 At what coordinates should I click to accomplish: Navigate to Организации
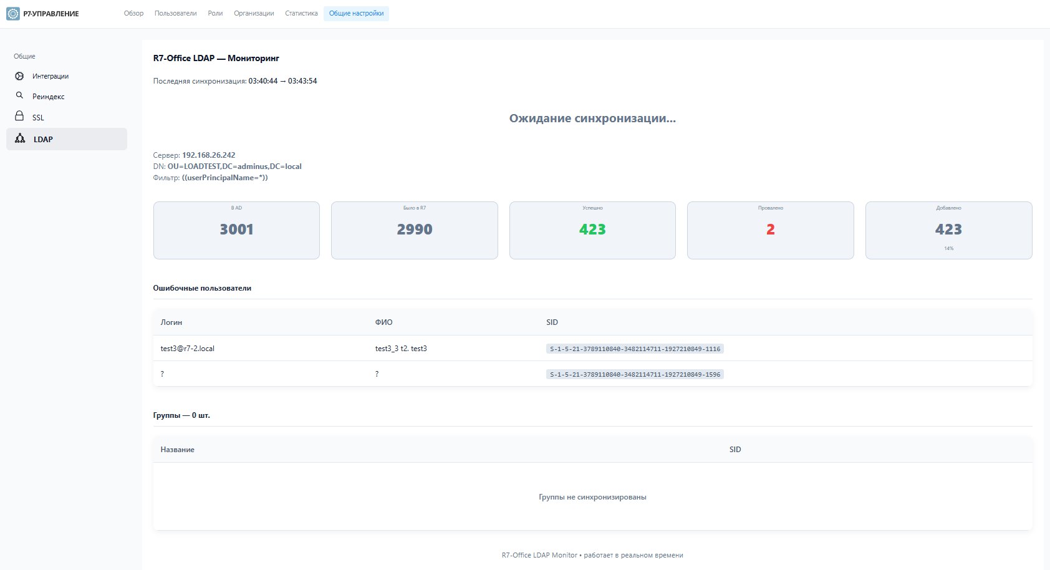(253, 12)
